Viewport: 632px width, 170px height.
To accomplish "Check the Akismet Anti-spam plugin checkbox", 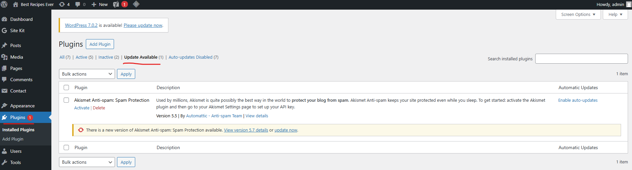I will tap(66, 100).
